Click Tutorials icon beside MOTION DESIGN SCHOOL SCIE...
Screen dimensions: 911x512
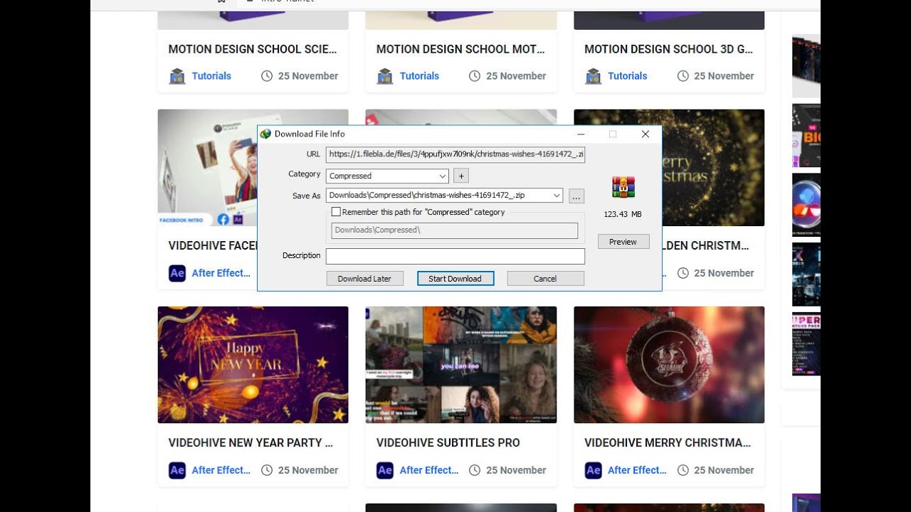tap(177, 76)
